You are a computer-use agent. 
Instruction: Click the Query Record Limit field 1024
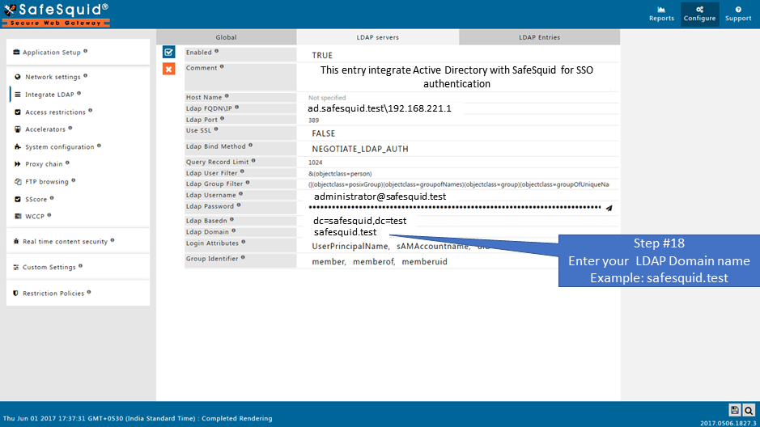point(458,163)
